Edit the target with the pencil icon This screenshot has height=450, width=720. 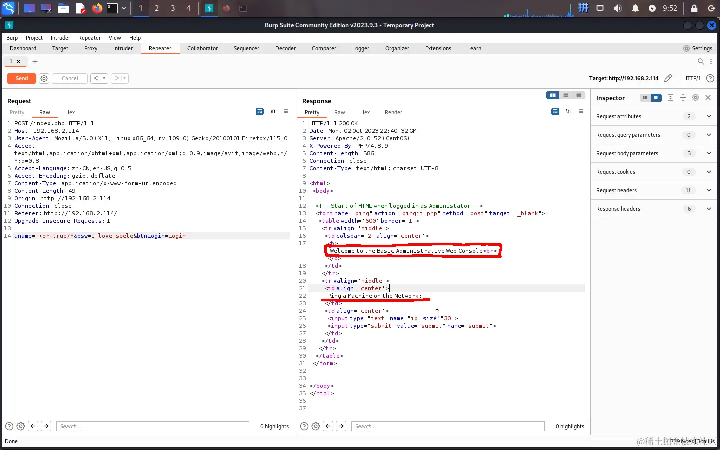point(668,78)
